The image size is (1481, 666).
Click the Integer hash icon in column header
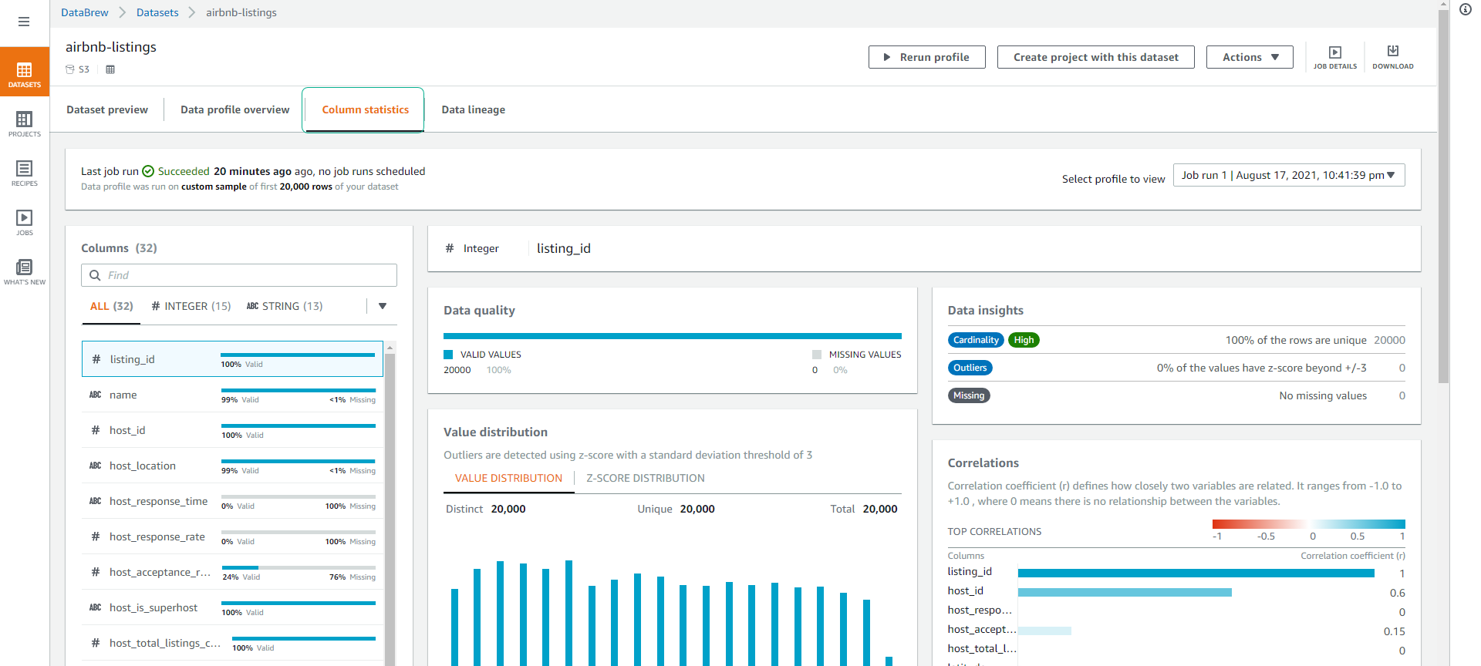coord(450,248)
